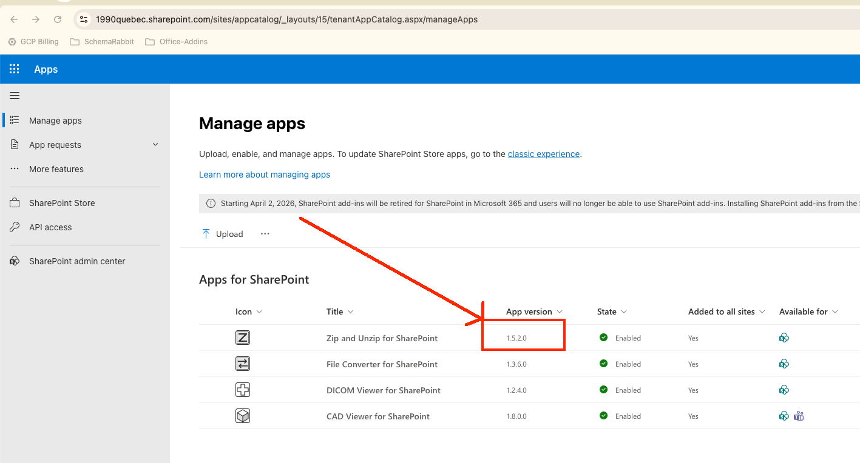
Task: Click the Teams availability icon for CAD Viewer
Action: pos(799,416)
